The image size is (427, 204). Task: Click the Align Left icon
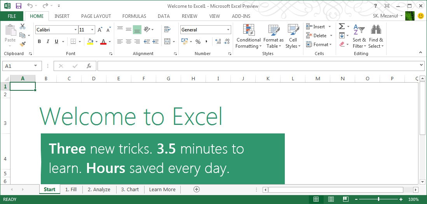[x=120, y=41]
